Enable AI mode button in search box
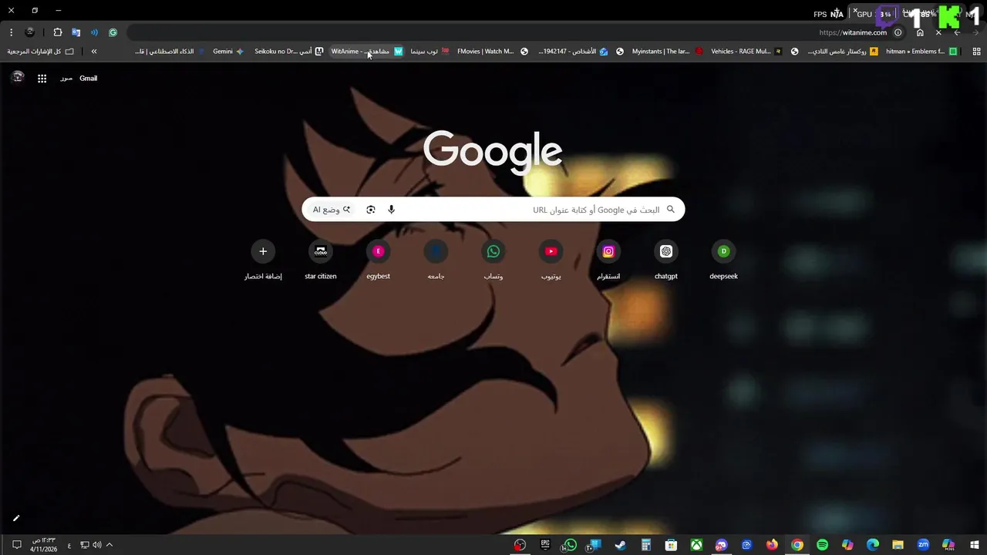 point(332,210)
